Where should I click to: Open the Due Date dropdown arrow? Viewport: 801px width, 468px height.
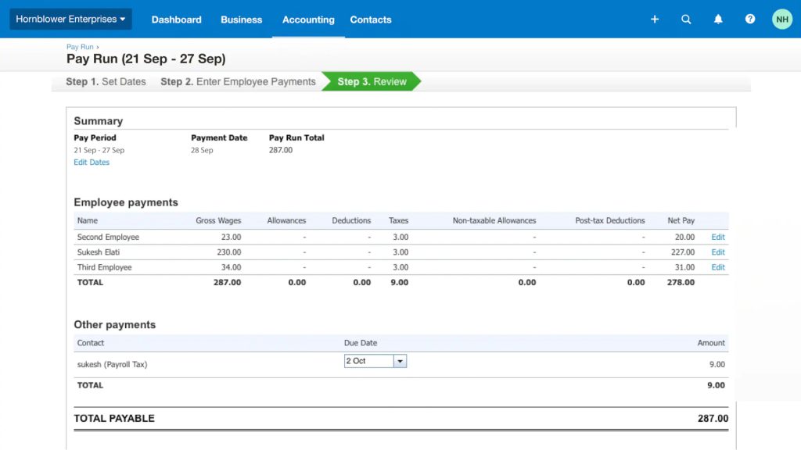[x=400, y=361]
